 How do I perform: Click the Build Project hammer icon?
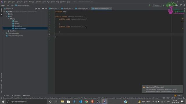click(x=149, y=5)
